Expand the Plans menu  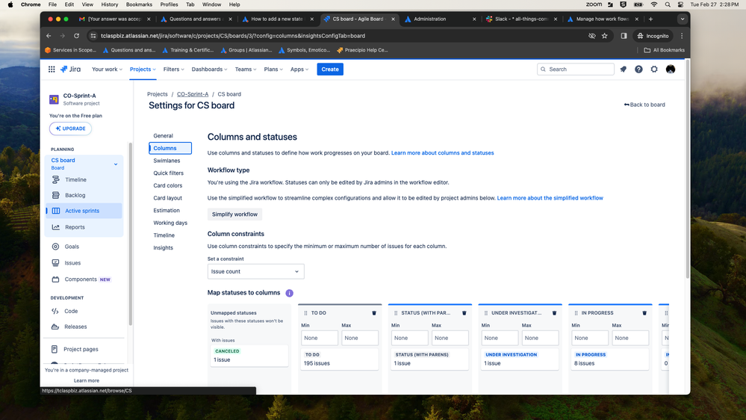click(273, 69)
